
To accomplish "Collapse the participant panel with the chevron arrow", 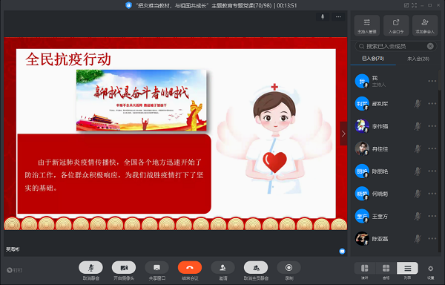I will click(x=343, y=134).
